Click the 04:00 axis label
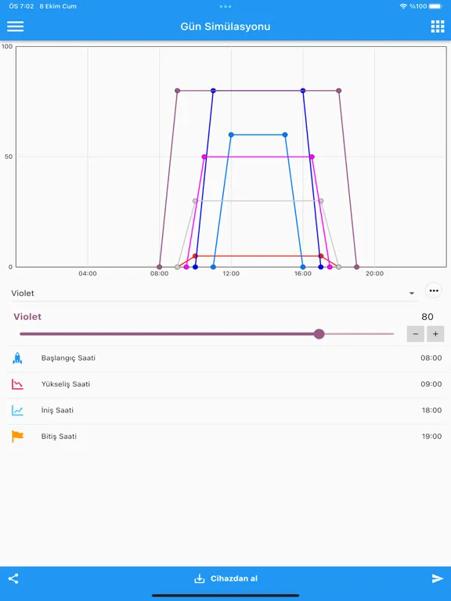The height and width of the screenshot is (601, 451). coord(88,274)
